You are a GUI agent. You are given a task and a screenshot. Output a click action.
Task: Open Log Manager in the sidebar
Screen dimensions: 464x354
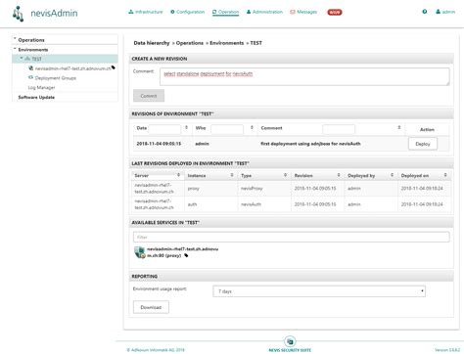pyautogui.click(x=41, y=87)
